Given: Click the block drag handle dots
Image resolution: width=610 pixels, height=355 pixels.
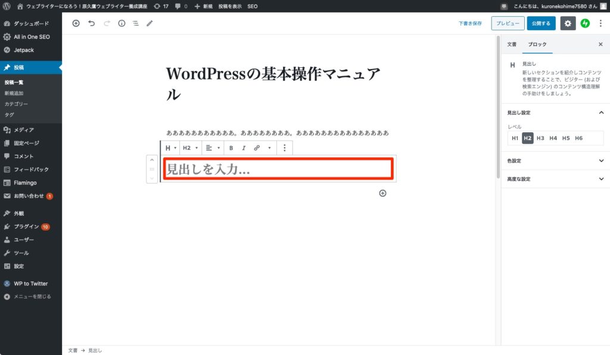Looking at the screenshot, I should point(152,169).
